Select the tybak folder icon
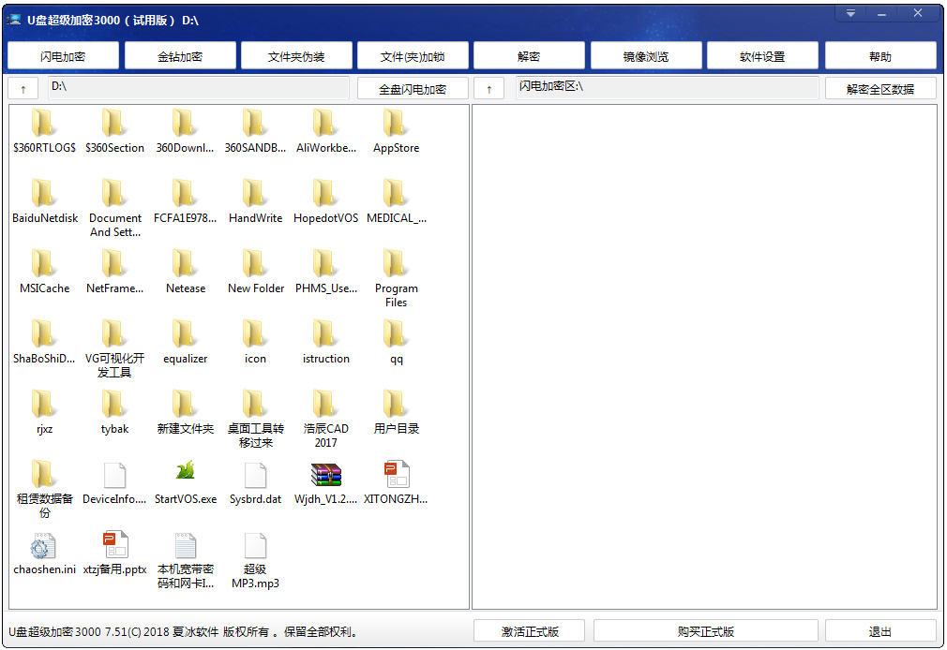This screenshot has width=947, height=650. point(114,405)
